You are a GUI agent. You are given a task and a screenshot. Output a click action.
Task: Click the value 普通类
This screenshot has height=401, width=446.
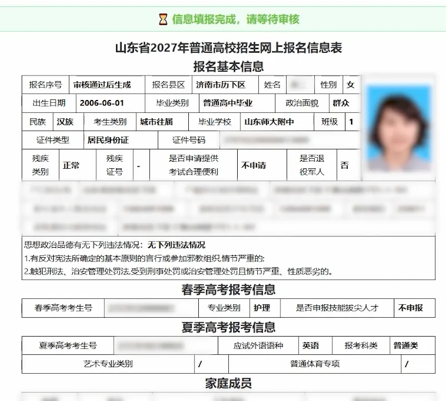pyautogui.click(x=406, y=345)
